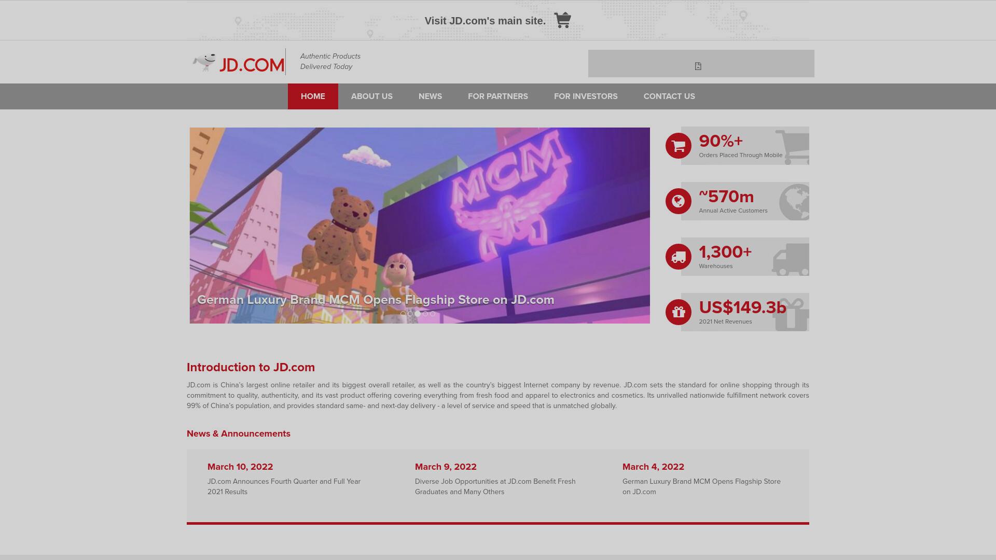Open the March 4, 2022 news date
996x560 pixels.
[x=653, y=467]
